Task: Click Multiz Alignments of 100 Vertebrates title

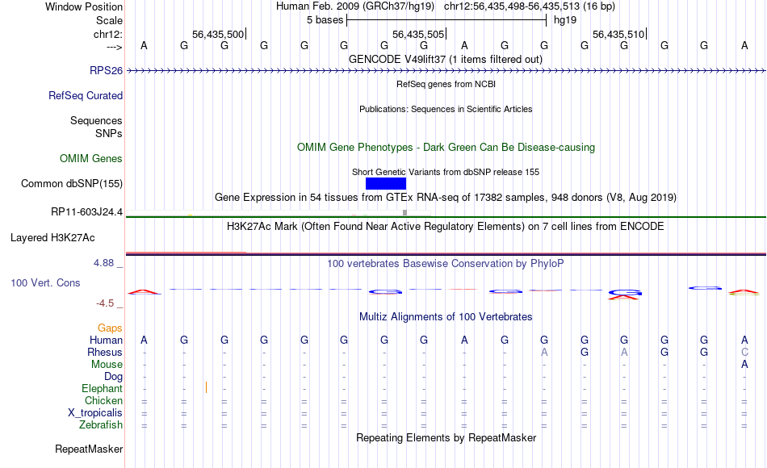Action: pos(446,317)
